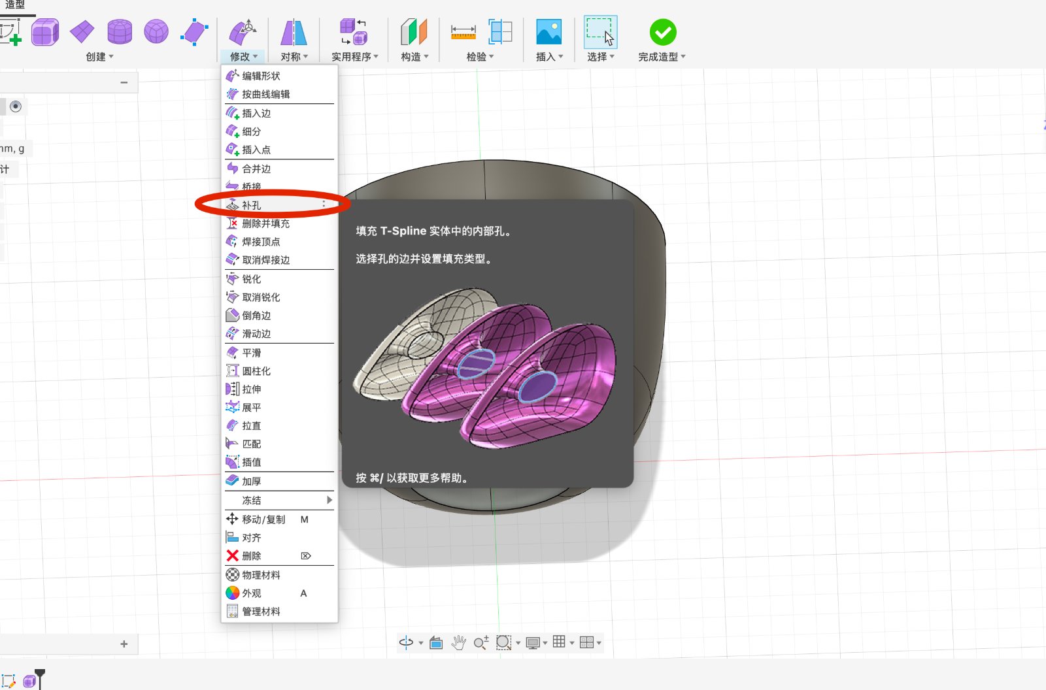
Task: Select the Pan hand tool
Action: click(458, 642)
